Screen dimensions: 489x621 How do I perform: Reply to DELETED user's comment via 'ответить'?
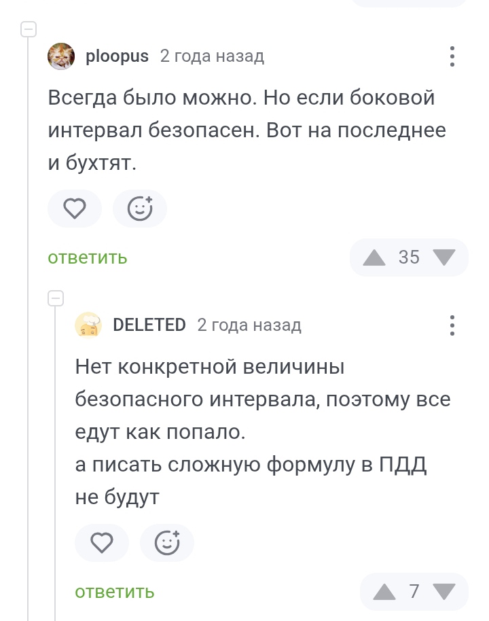coord(114,592)
